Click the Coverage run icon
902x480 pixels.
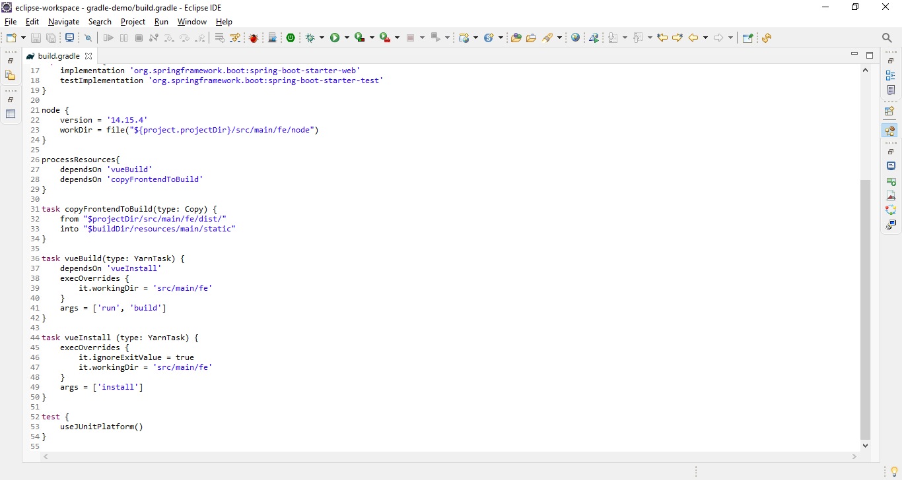click(359, 38)
